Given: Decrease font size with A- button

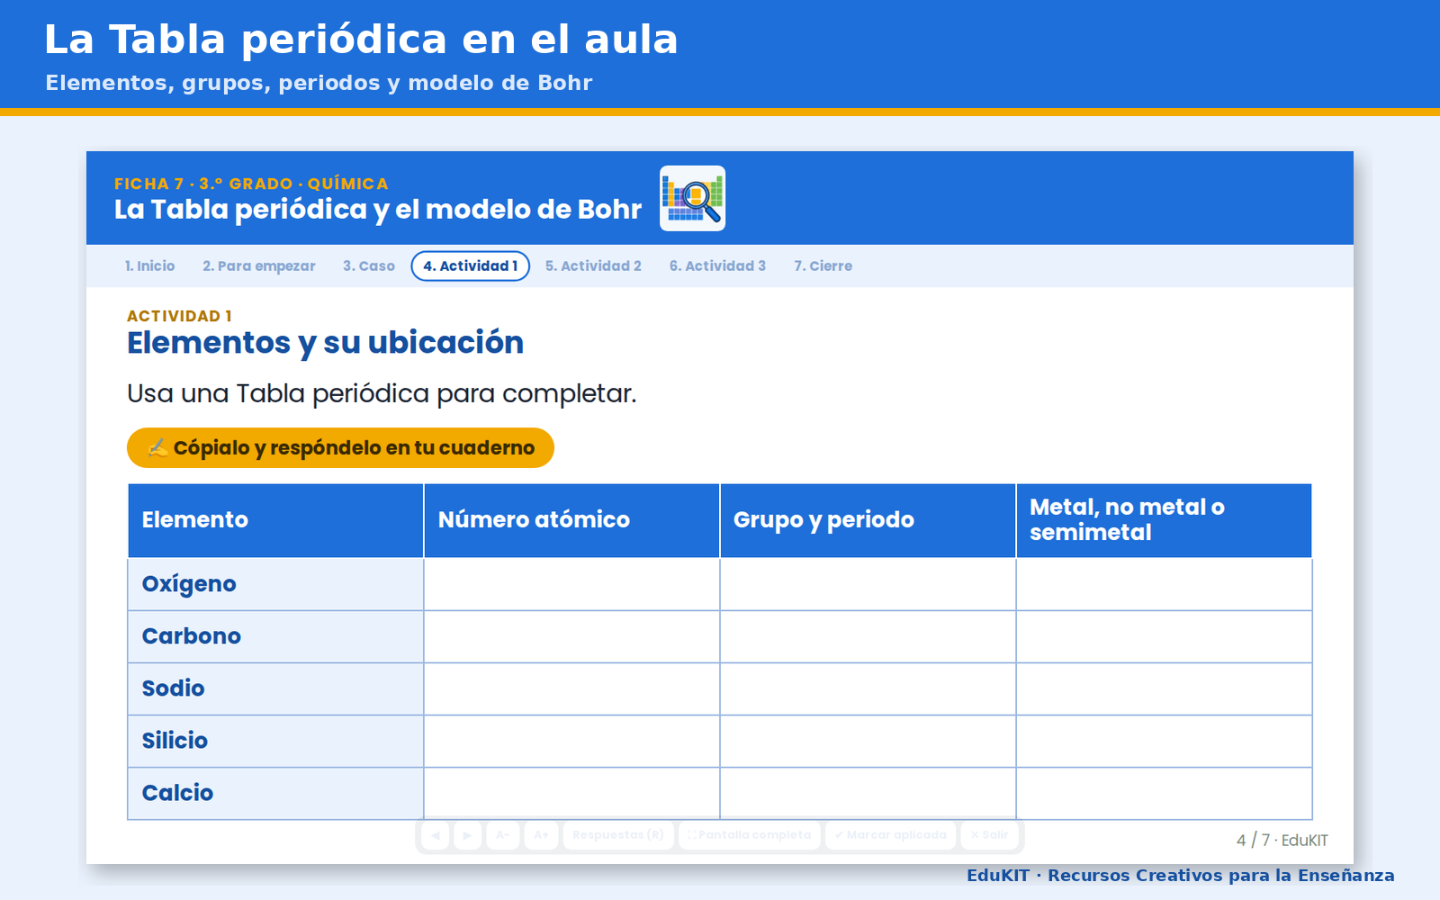Looking at the screenshot, I should click(503, 835).
